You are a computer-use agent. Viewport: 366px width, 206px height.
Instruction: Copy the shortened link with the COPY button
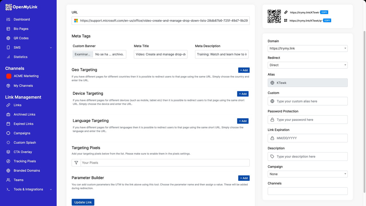click(x=324, y=12)
